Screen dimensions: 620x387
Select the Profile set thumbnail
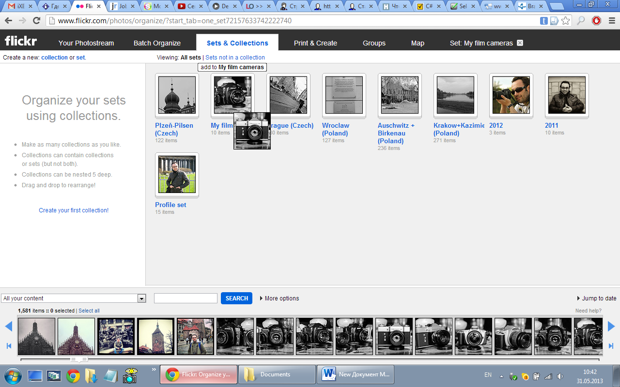(177, 175)
